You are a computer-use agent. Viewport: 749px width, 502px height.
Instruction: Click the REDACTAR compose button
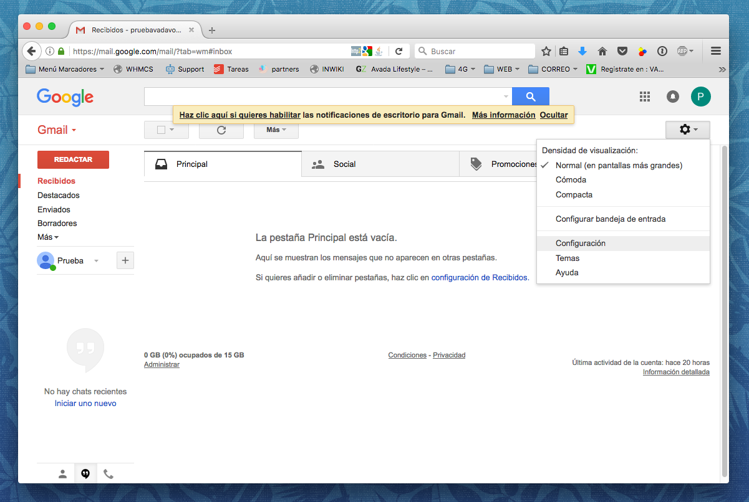pos(73,159)
